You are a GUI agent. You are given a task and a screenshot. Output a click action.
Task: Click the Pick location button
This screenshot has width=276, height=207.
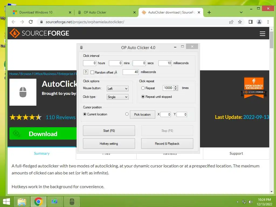coord(143,114)
